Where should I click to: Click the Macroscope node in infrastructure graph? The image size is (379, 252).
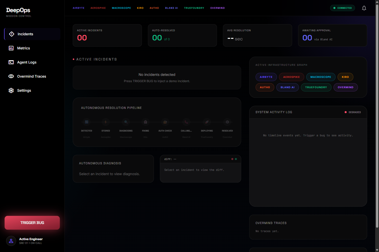[x=321, y=77]
